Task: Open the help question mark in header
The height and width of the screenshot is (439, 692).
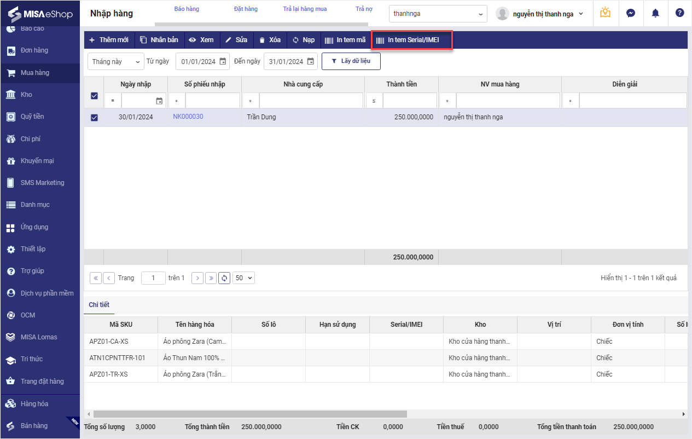Action: 679,13
